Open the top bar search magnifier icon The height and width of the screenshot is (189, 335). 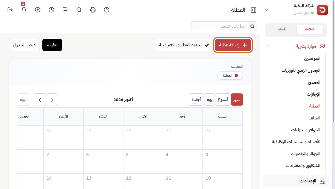[79, 10]
